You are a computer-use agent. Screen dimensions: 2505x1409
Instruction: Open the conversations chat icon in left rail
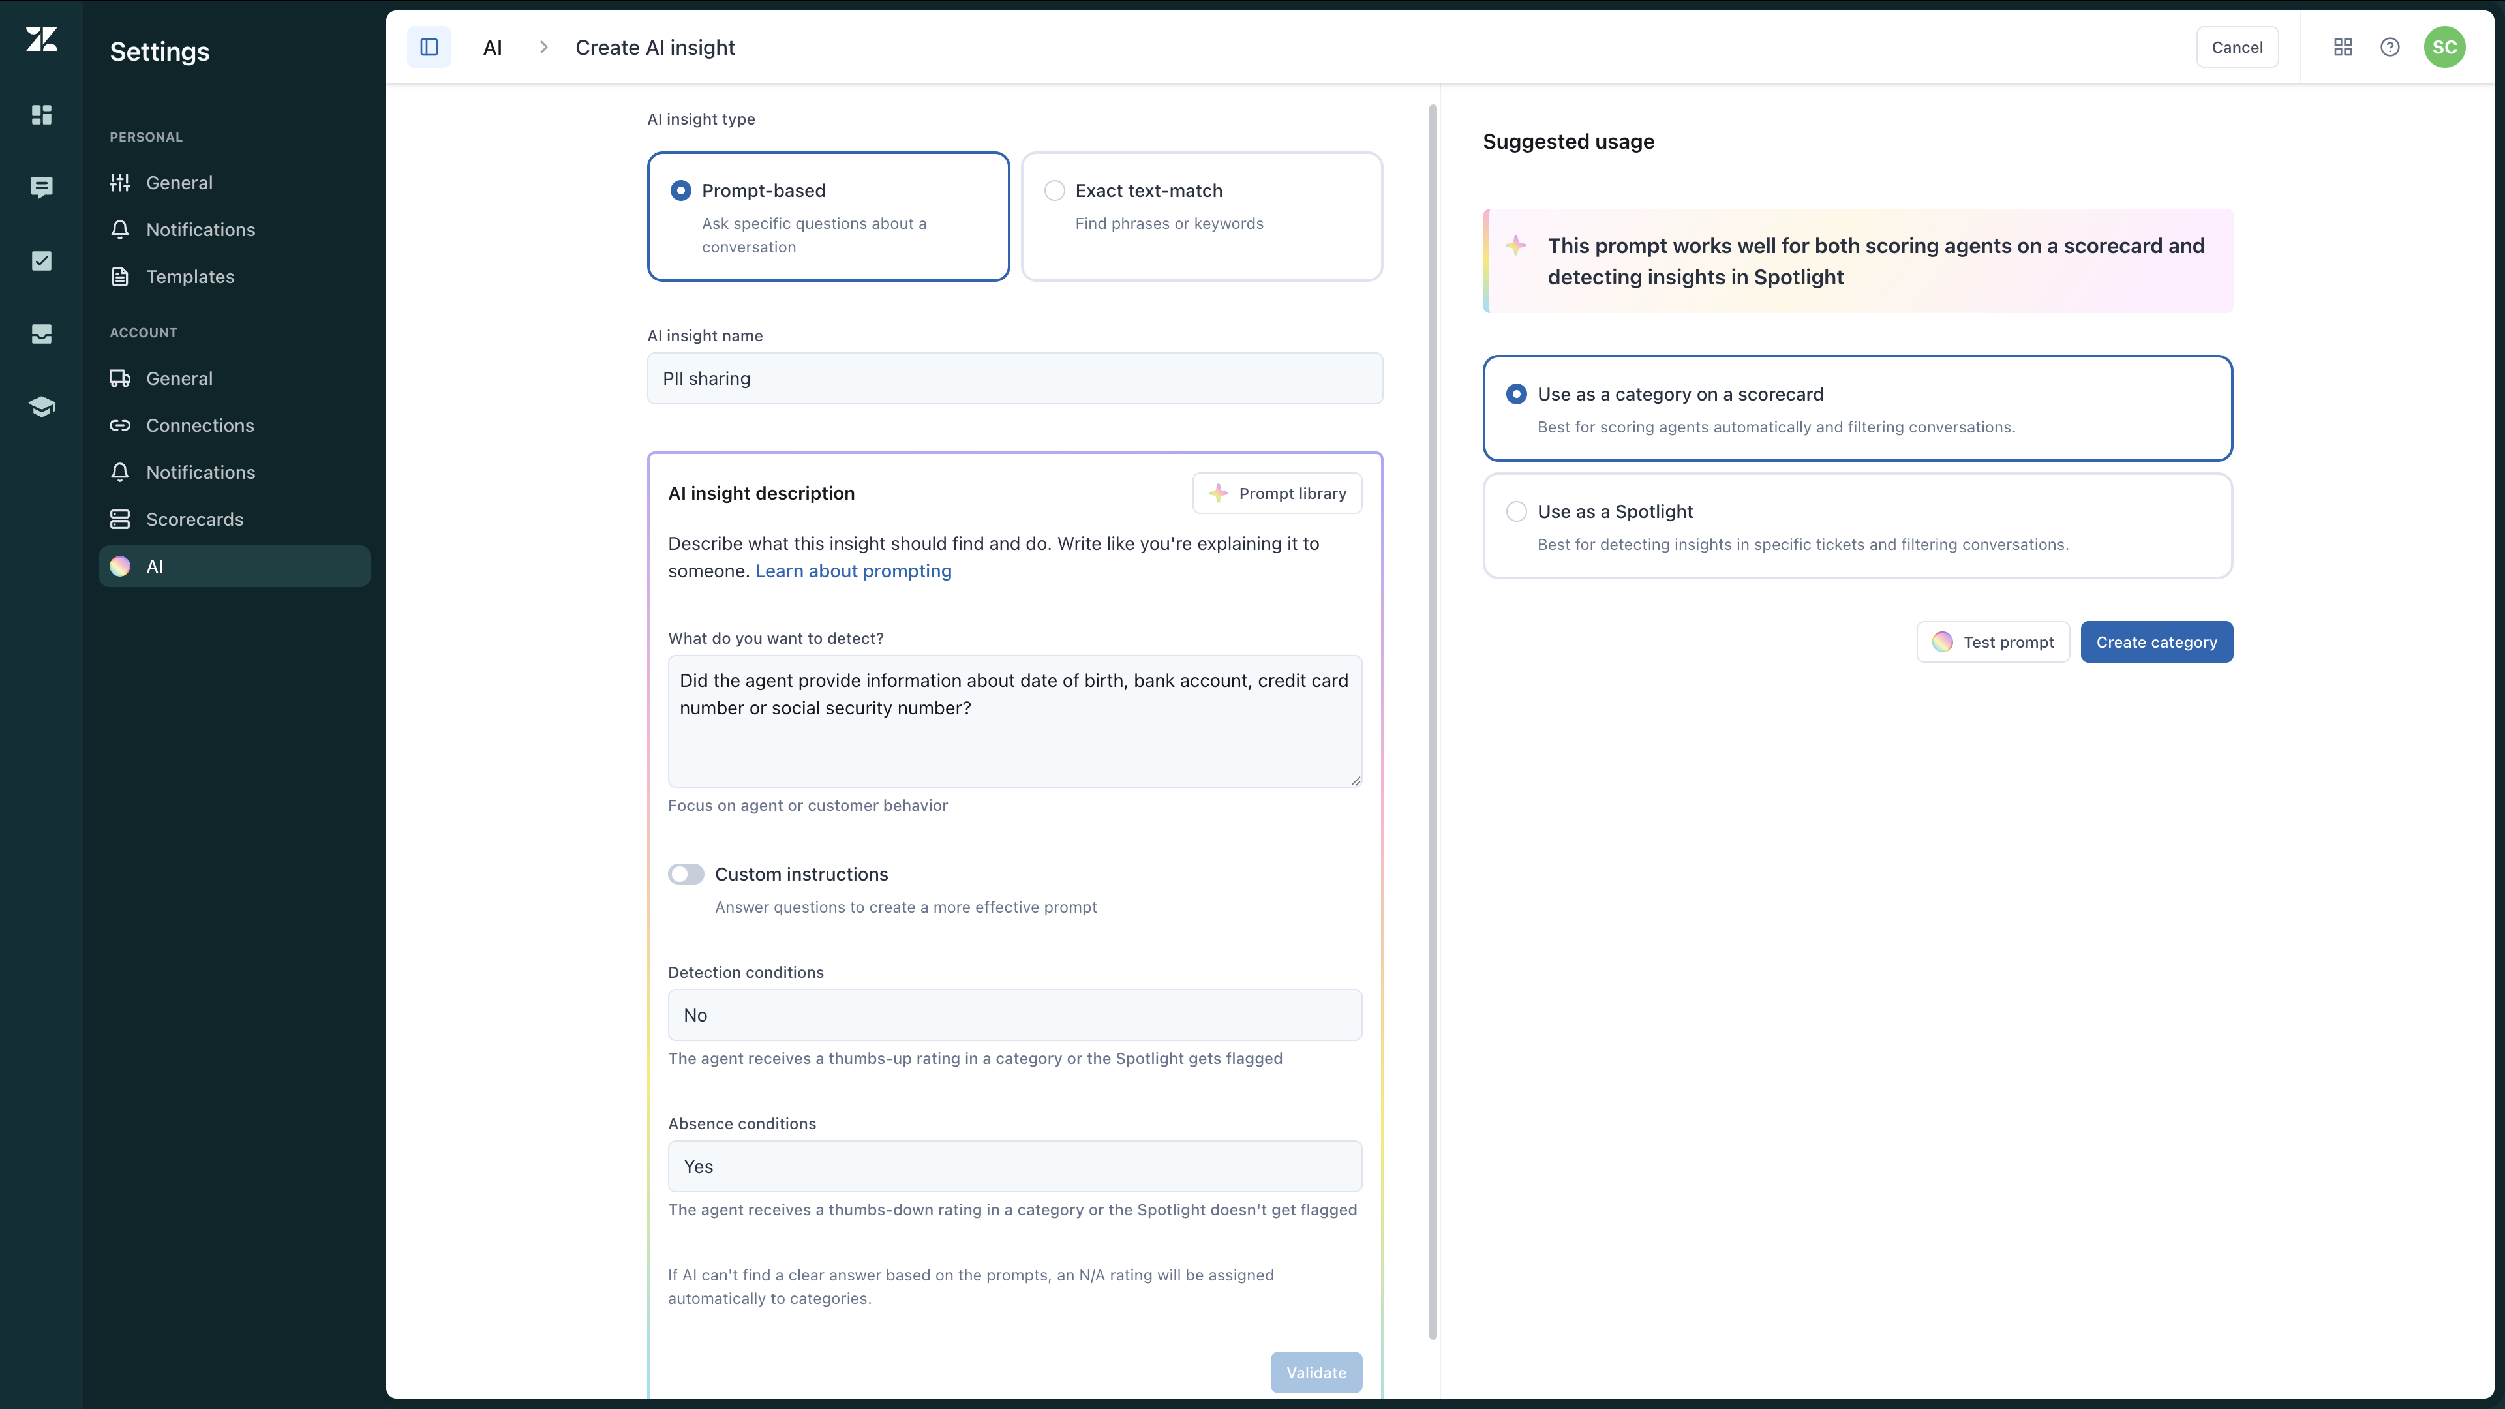coord(42,187)
